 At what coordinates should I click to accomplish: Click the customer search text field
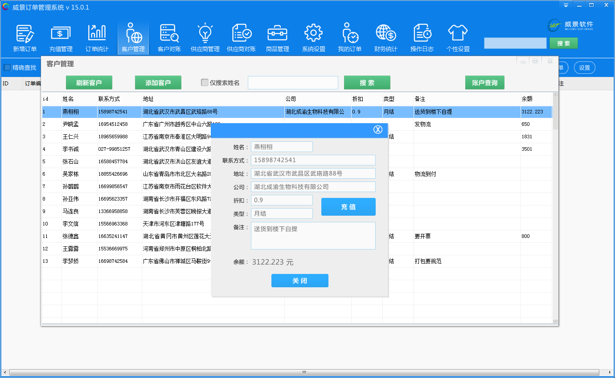293,83
